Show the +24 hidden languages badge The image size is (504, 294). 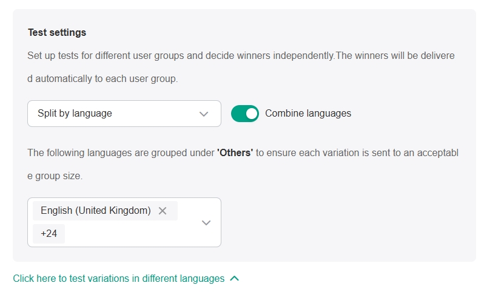(x=49, y=233)
